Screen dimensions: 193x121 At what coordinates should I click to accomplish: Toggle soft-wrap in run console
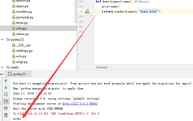click(6, 94)
